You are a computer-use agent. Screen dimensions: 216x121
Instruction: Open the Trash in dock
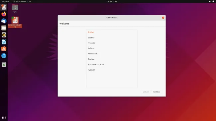(4, 64)
